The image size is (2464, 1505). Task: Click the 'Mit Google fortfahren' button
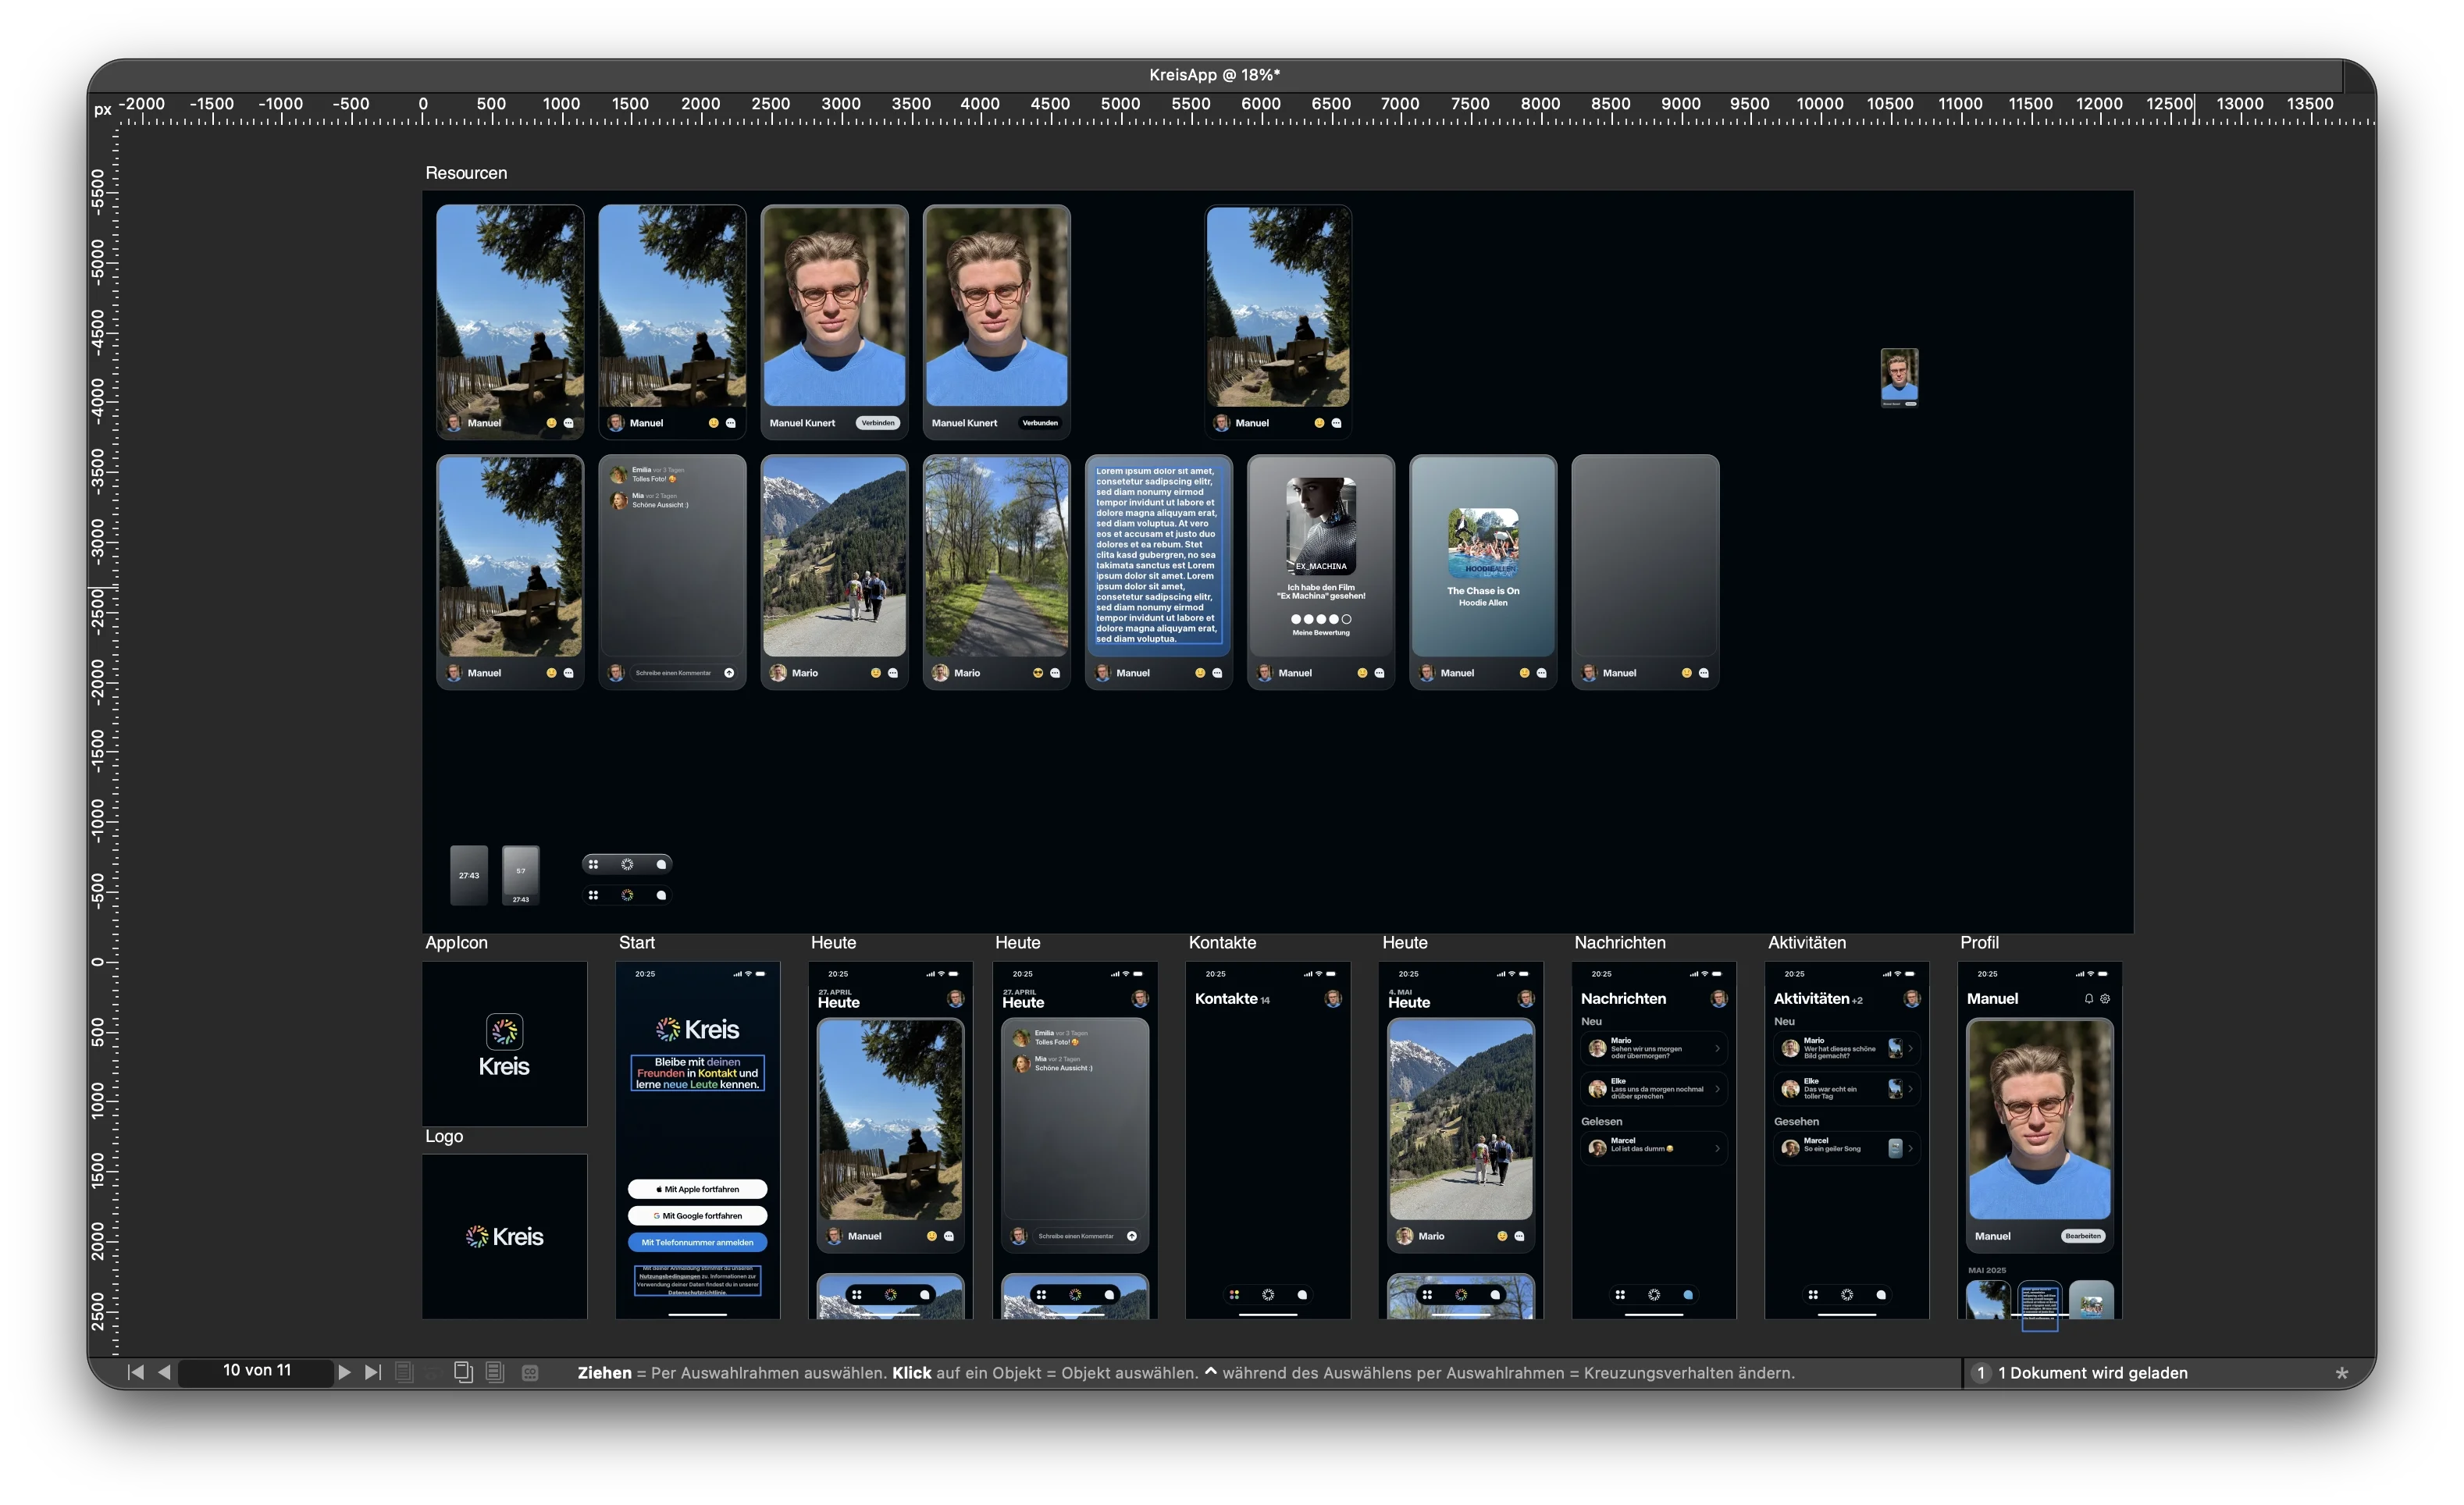[698, 1216]
